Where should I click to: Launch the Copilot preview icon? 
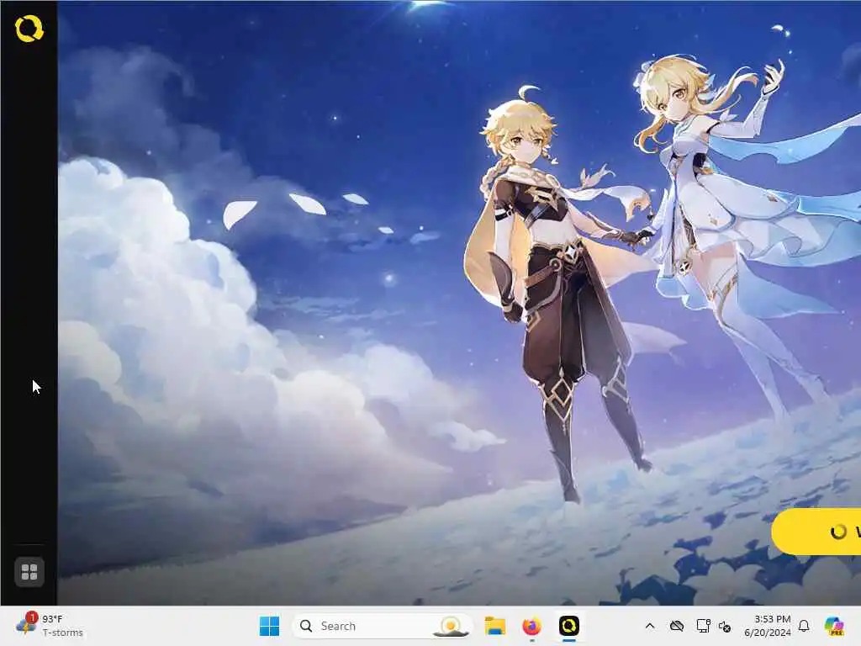(x=834, y=626)
